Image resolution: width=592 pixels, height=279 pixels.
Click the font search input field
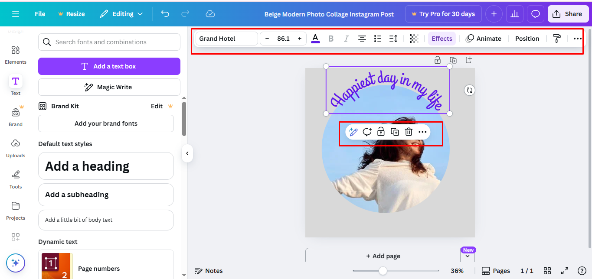pyautogui.click(x=109, y=42)
